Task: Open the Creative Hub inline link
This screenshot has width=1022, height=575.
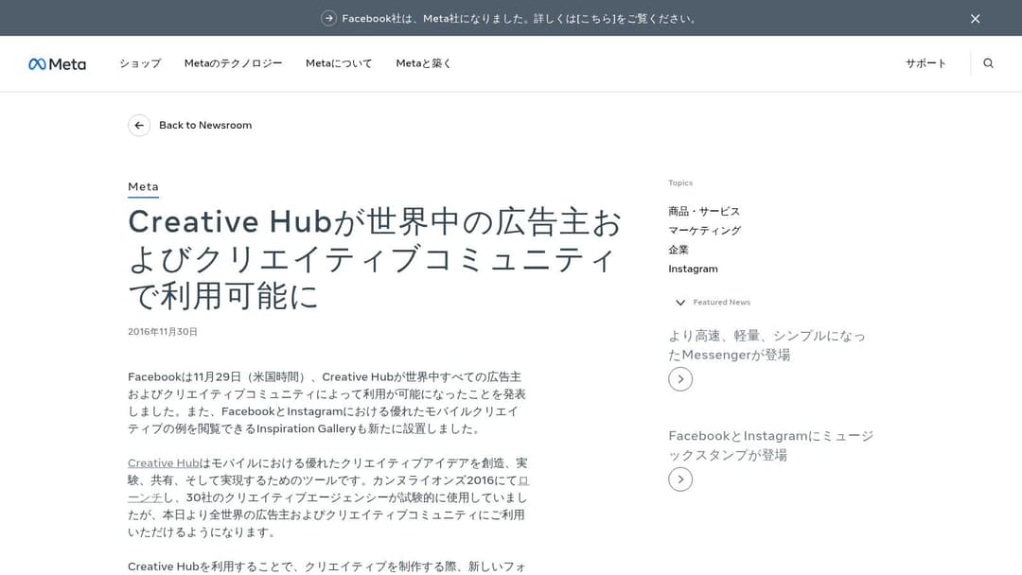Action: coord(164,463)
